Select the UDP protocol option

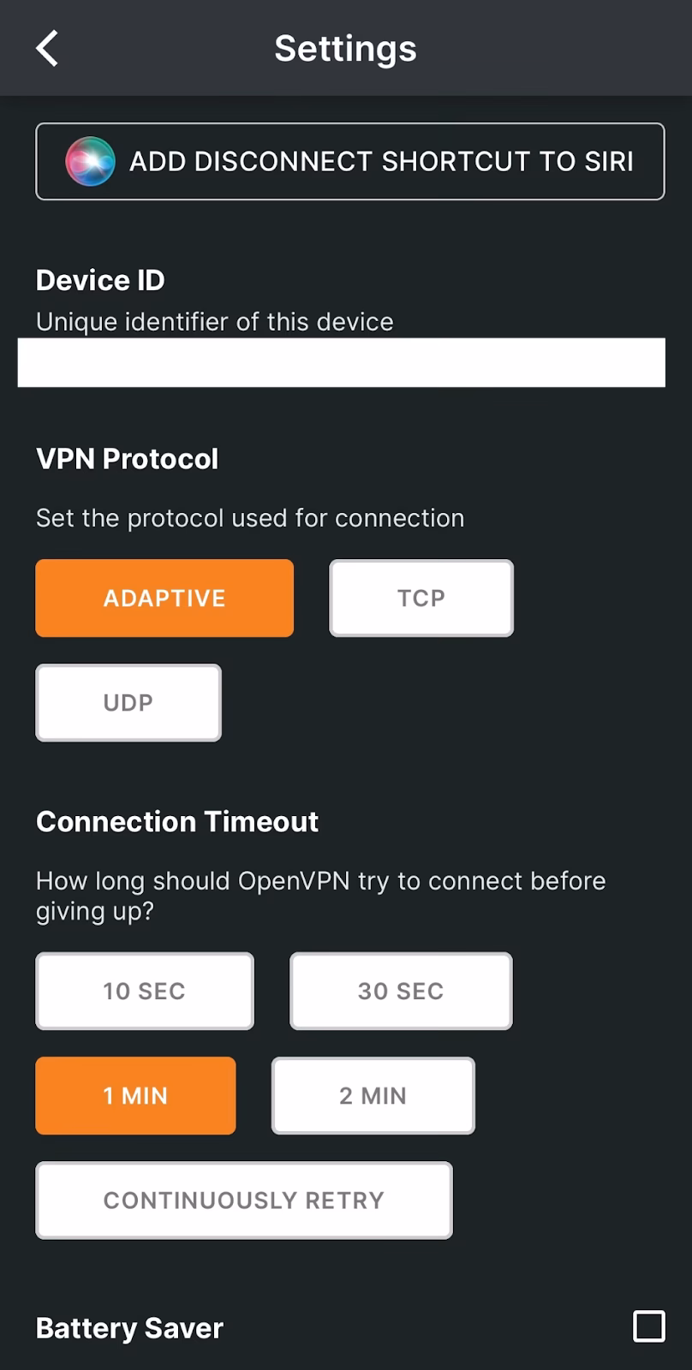coord(128,702)
